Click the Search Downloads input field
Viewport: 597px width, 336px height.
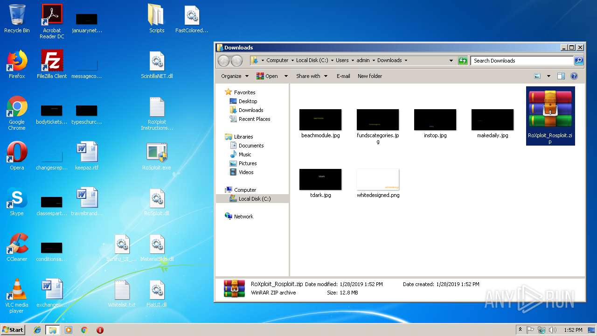tap(521, 61)
